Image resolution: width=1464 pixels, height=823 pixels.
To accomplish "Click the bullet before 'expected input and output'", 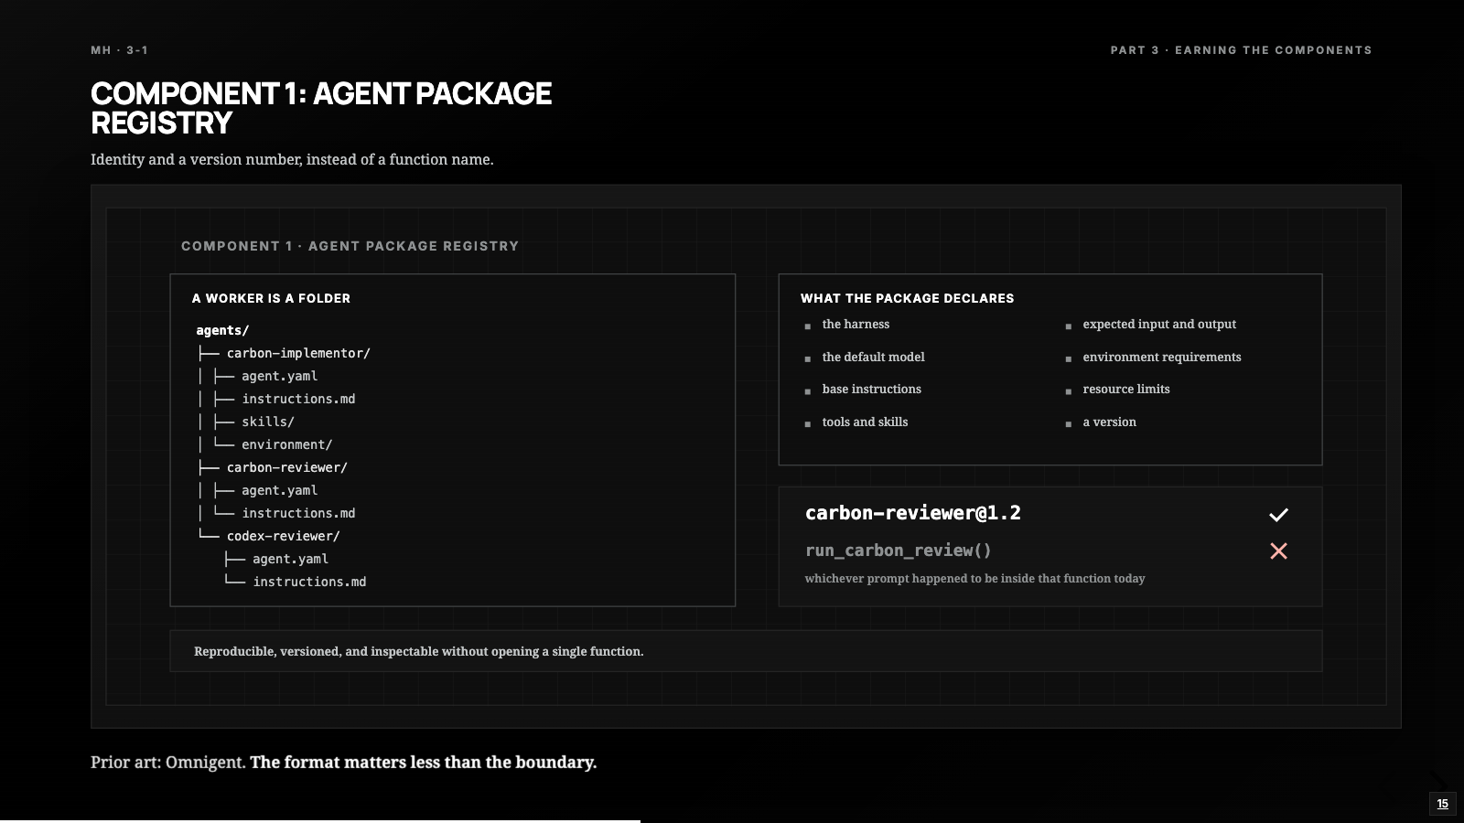I will pyautogui.click(x=1069, y=326).
